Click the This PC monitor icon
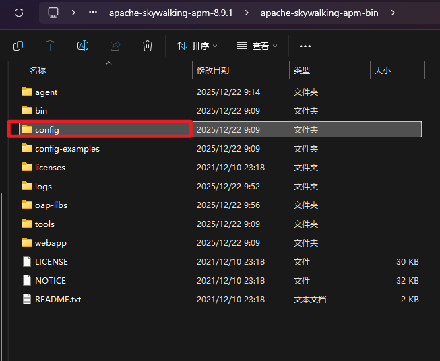The height and width of the screenshot is (361, 440). click(53, 13)
